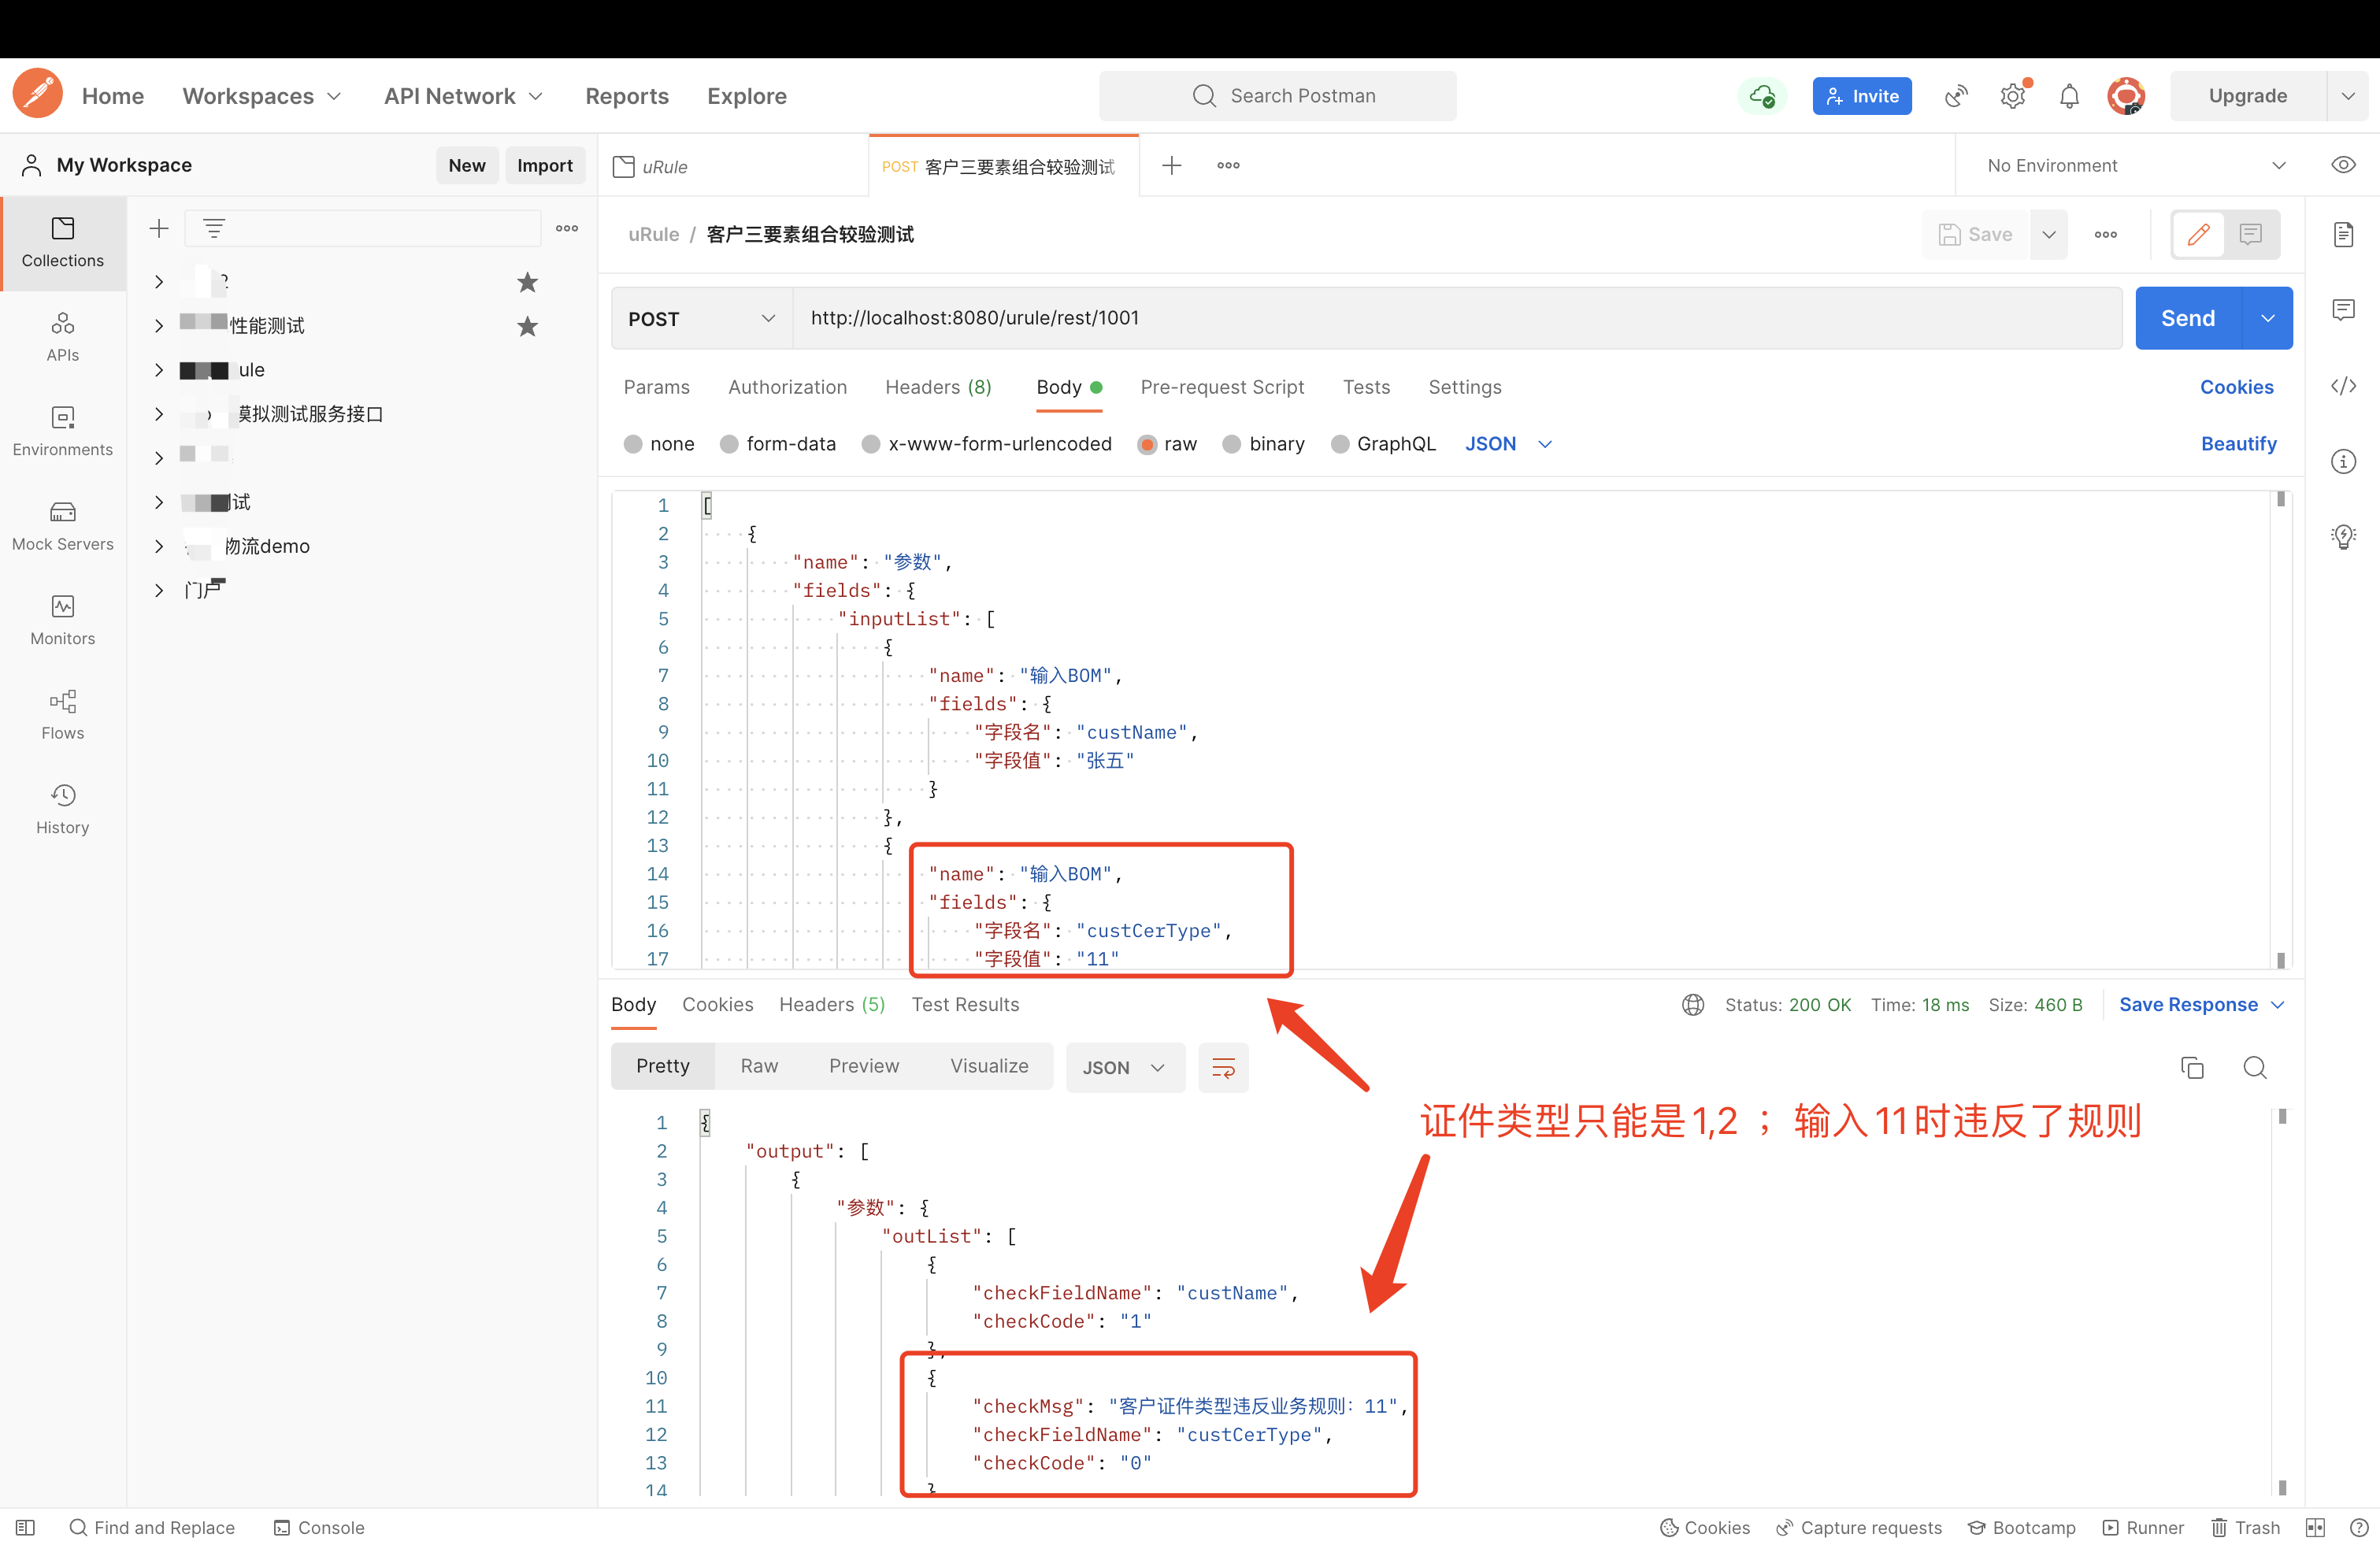Open the settings gear icon
Image resolution: width=2380 pixels, height=1545 pixels.
[2012, 96]
